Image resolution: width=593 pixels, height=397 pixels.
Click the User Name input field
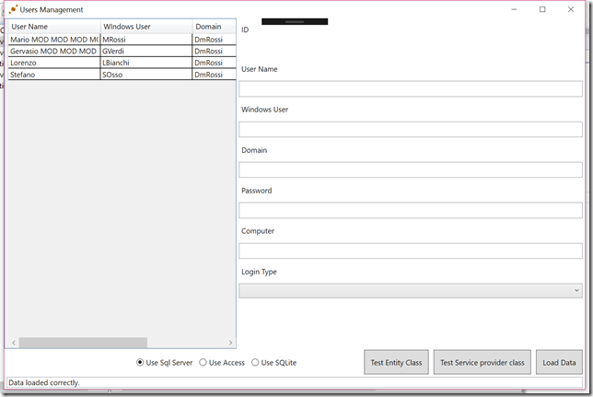(x=410, y=89)
